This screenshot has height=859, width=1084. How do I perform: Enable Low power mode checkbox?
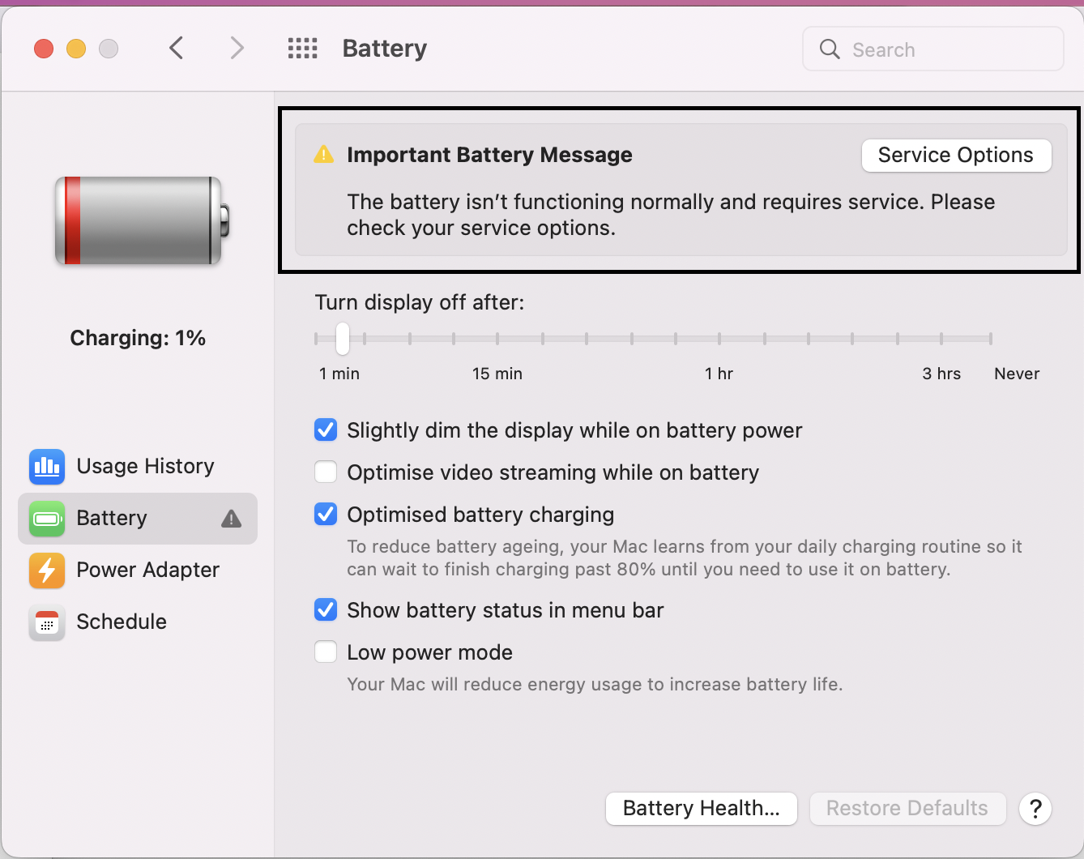point(326,652)
